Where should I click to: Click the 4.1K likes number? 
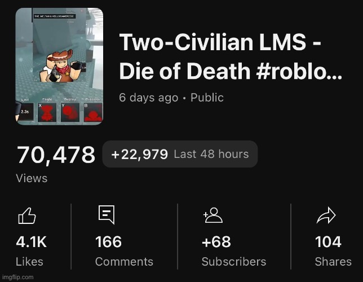click(32, 242)
